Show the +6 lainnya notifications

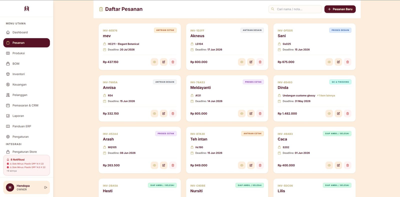(11, 171)
